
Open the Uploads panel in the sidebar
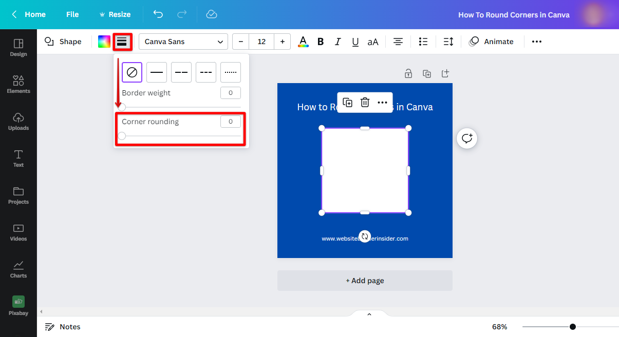tap(18, 121)
